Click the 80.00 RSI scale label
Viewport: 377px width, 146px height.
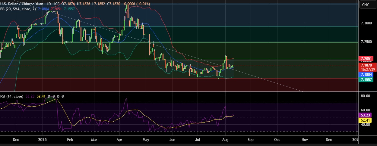tap(366, 96)
